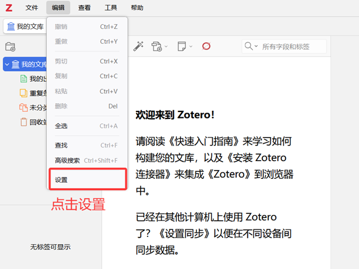The image size is (359, 269).
Task: Select the 我的文库 tab
Action: click(x=25, y=27)
